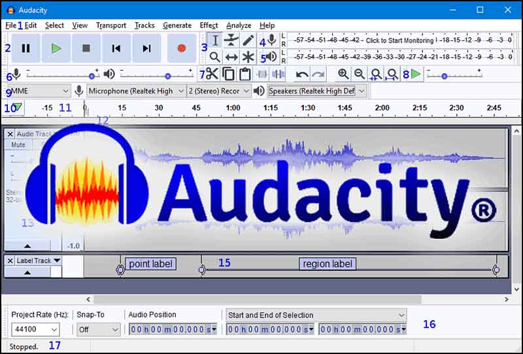This screenshot has width=523, height=354.
Task: Click the Pause transport button
Action: point(26,48)
